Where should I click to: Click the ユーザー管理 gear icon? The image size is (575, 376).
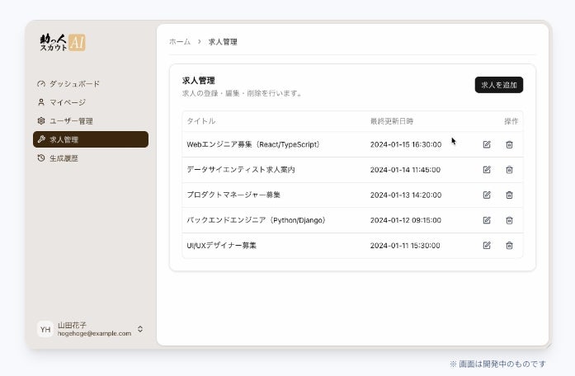pos(41,120)
